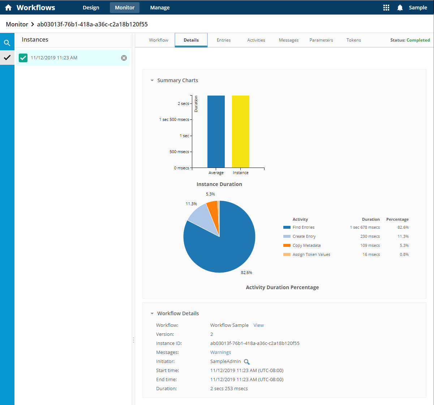Viewport: 434px width, 405px height.
Task: Open the Activities tab
Action: pyautogui.click(x=256, y=40)
